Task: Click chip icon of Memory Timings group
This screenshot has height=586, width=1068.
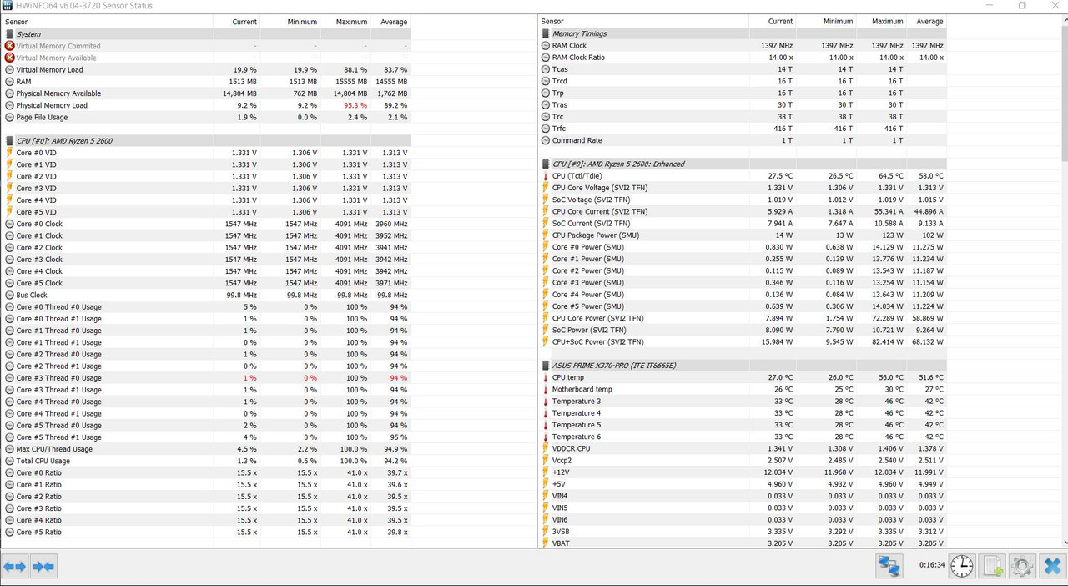Action: (x=545, y=33)
